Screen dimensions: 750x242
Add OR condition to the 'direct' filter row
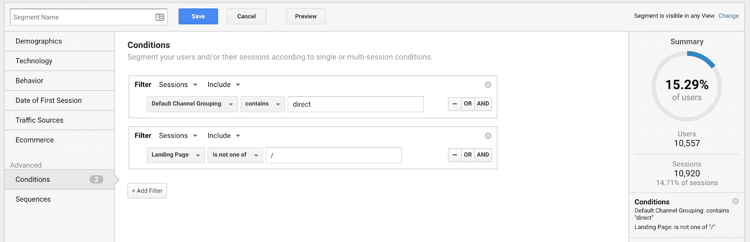pyautogui.click(x=468, y=104)
